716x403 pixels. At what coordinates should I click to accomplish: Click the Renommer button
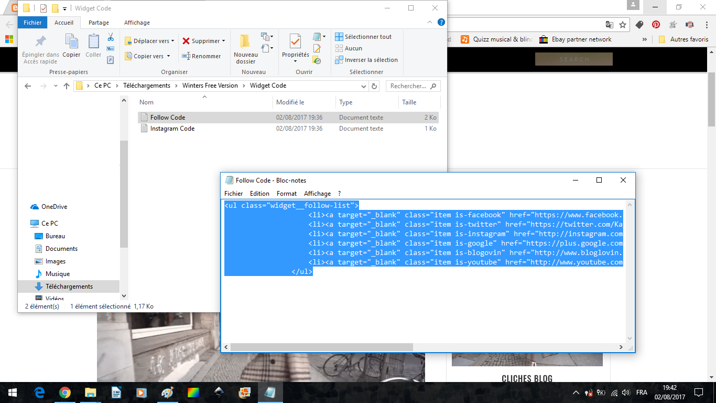[201, 56]
